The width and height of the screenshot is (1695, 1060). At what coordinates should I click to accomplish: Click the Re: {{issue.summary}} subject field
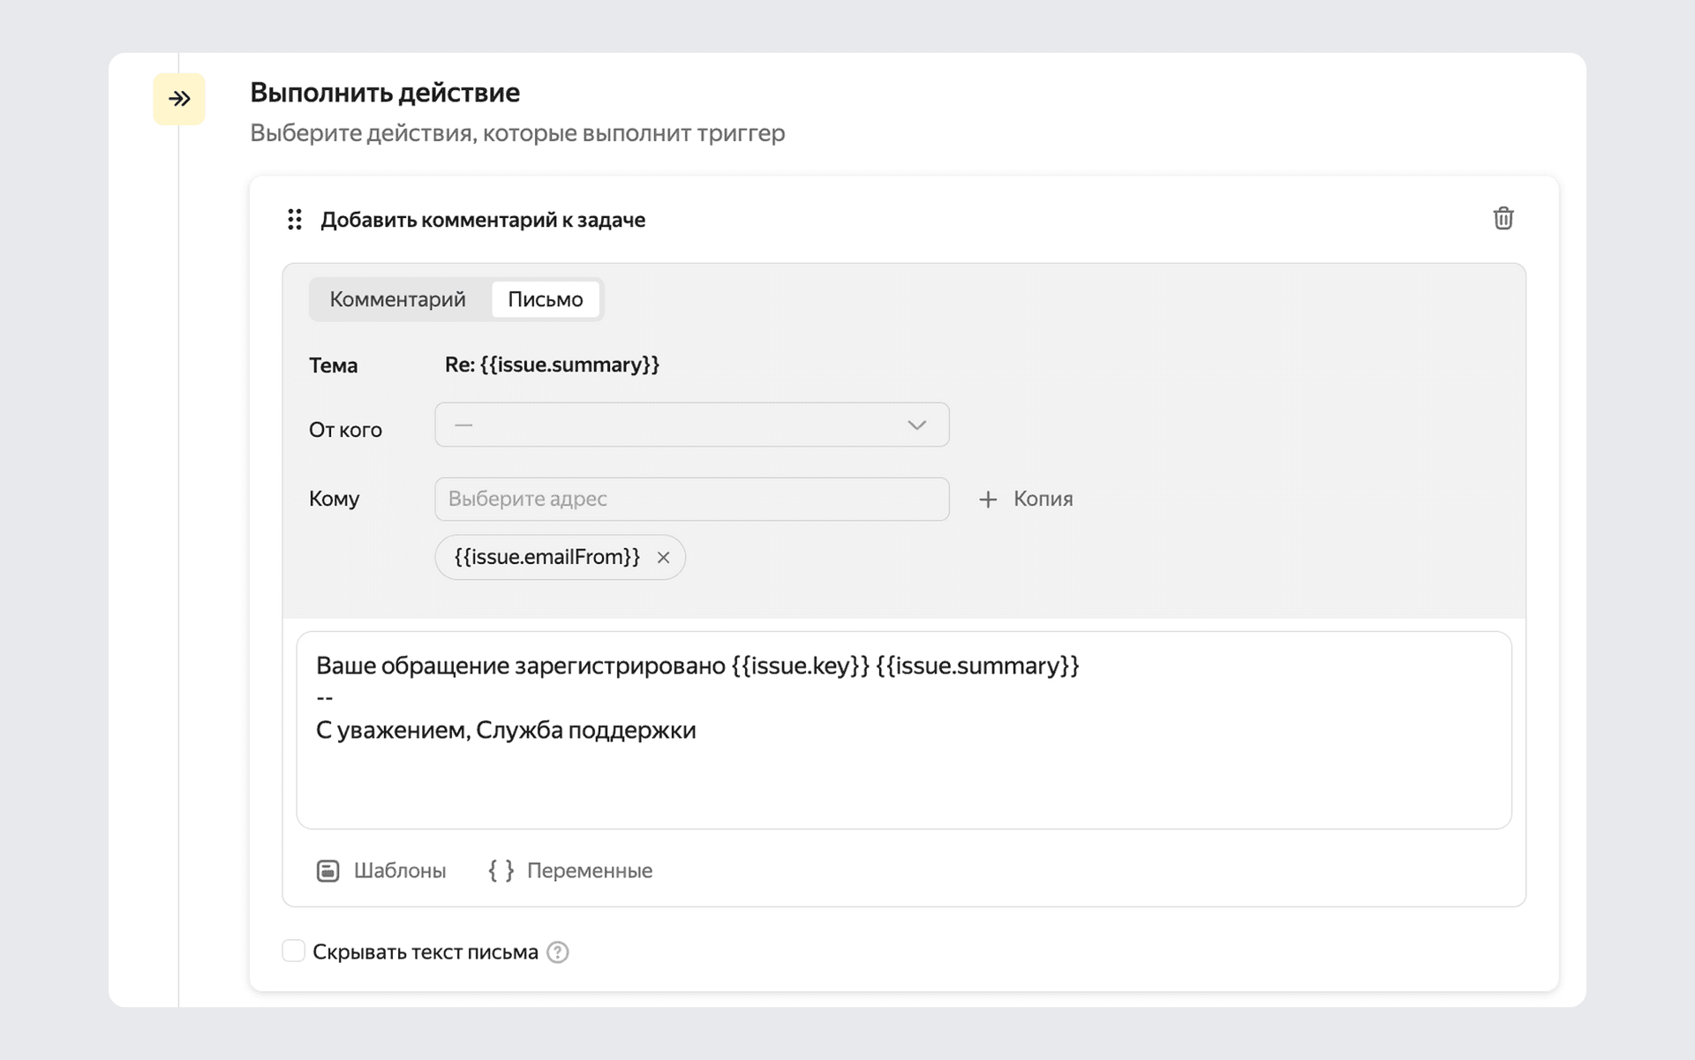[552, 365]
